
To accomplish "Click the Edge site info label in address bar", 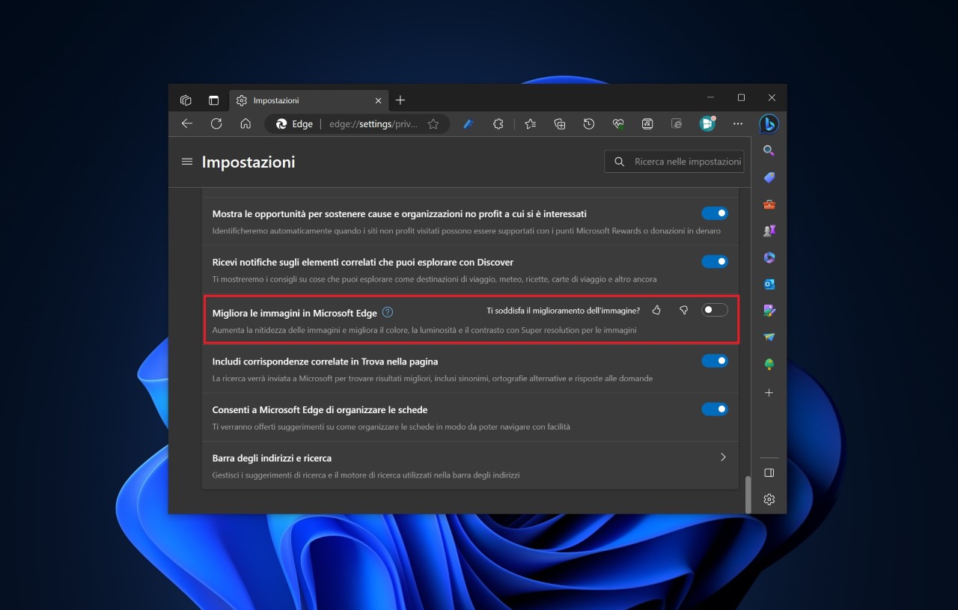I will coord(295,124).
